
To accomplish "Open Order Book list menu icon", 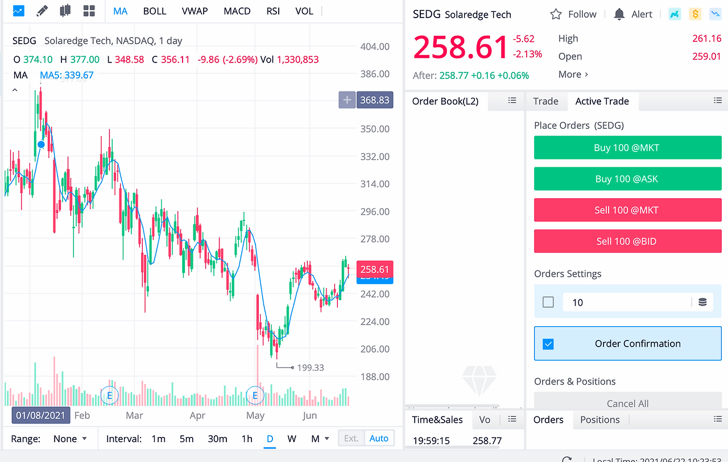I will pos(512,101).
